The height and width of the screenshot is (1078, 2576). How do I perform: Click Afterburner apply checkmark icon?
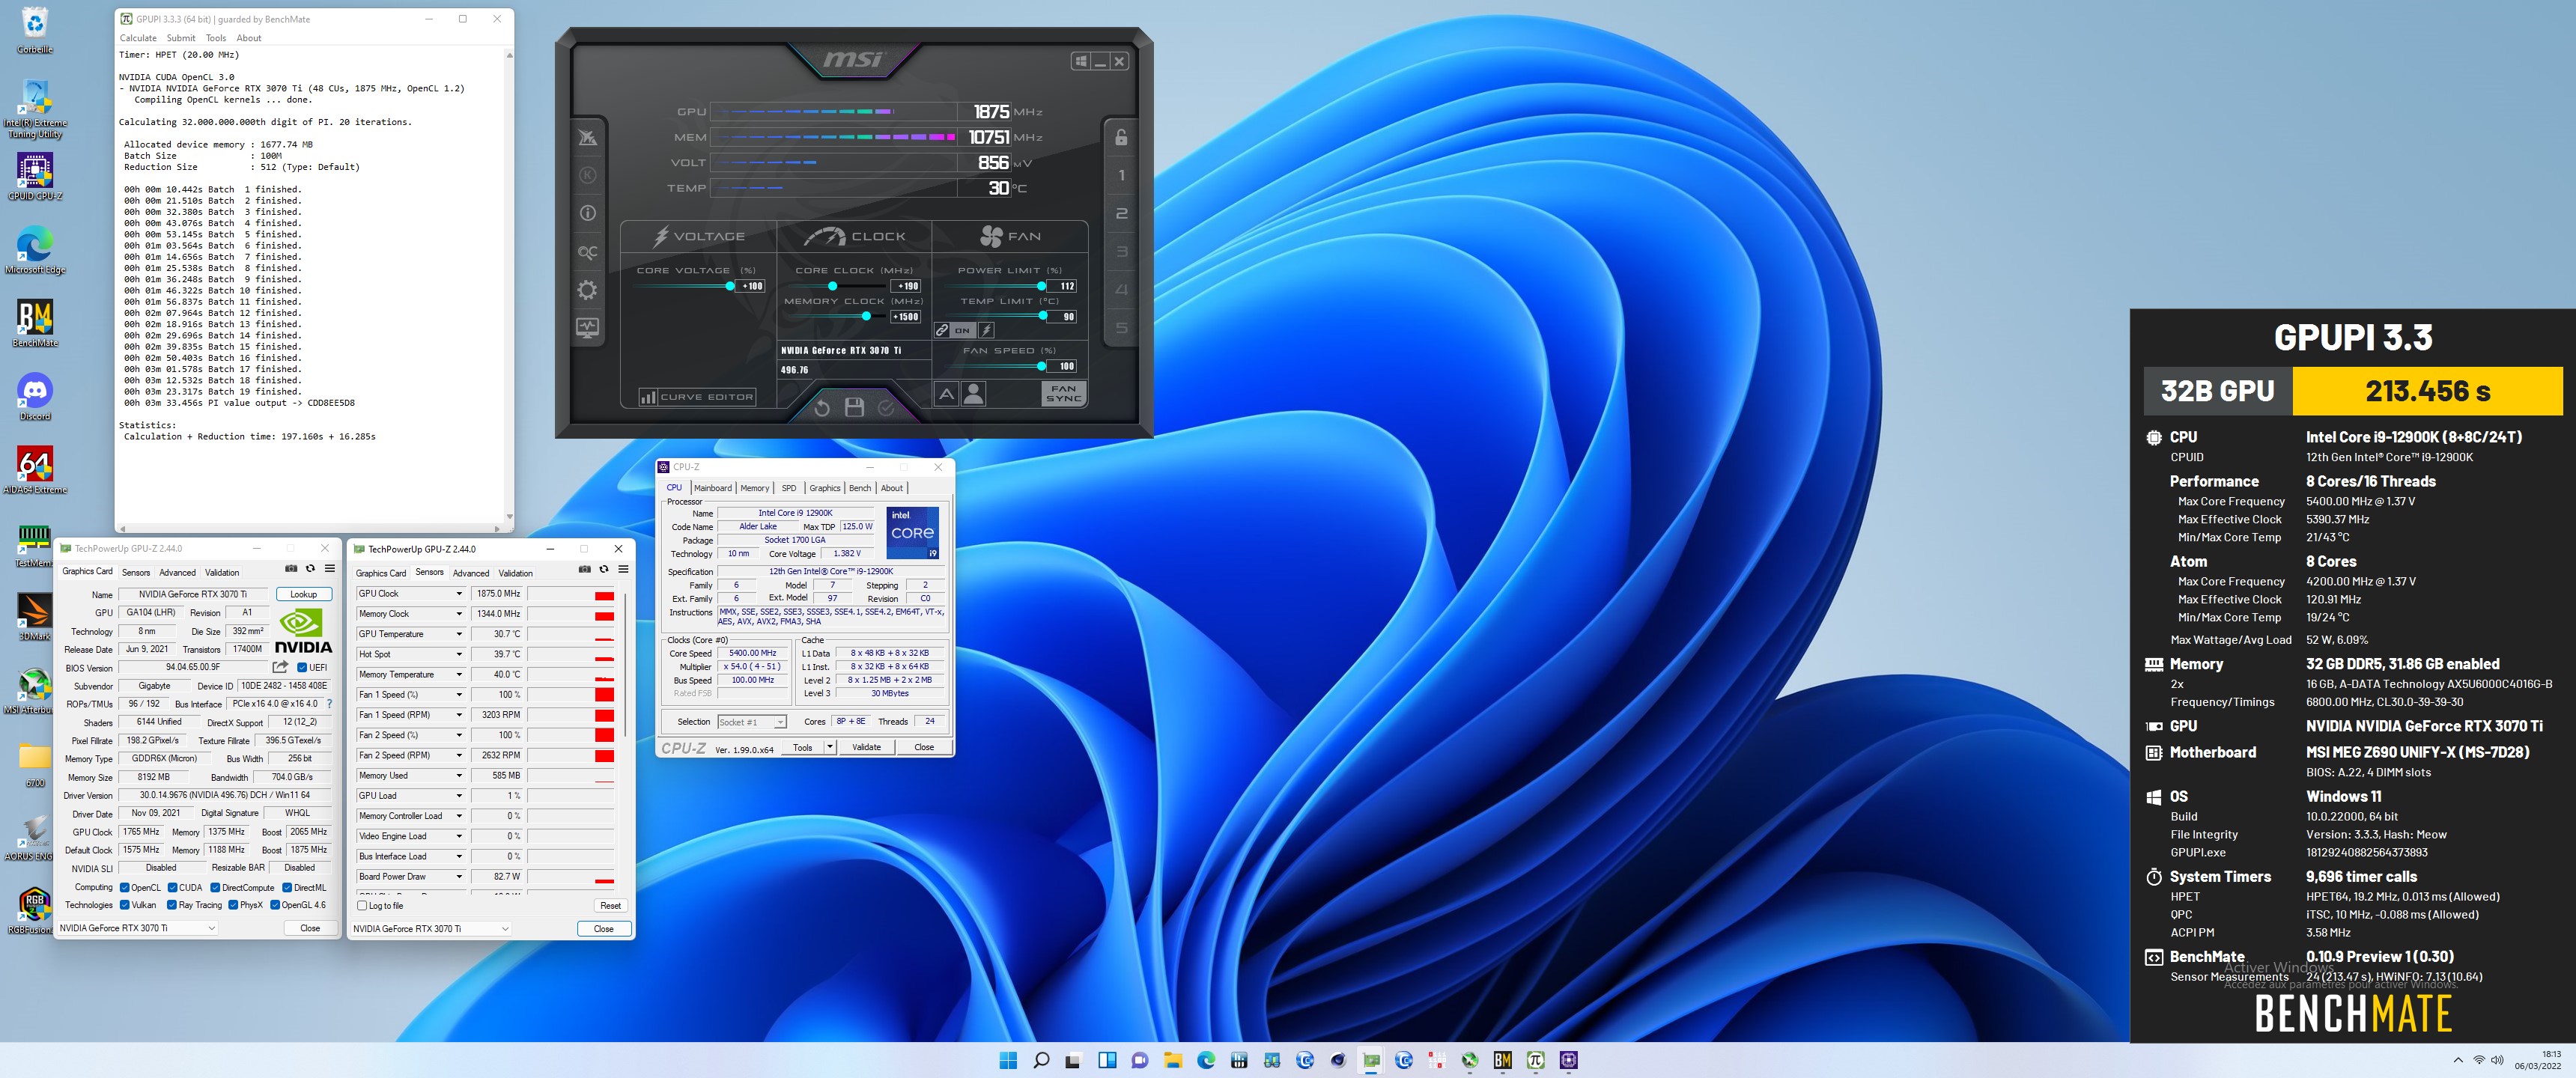[886, 407]
